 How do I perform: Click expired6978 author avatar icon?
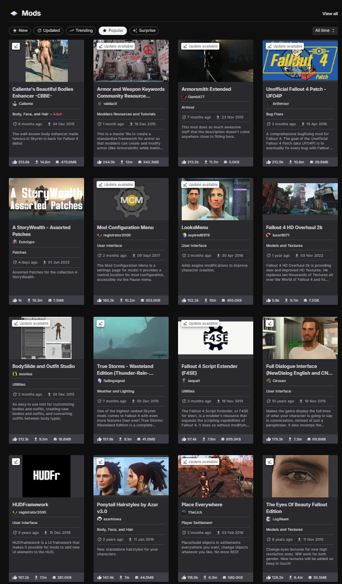tap(184, 235)
